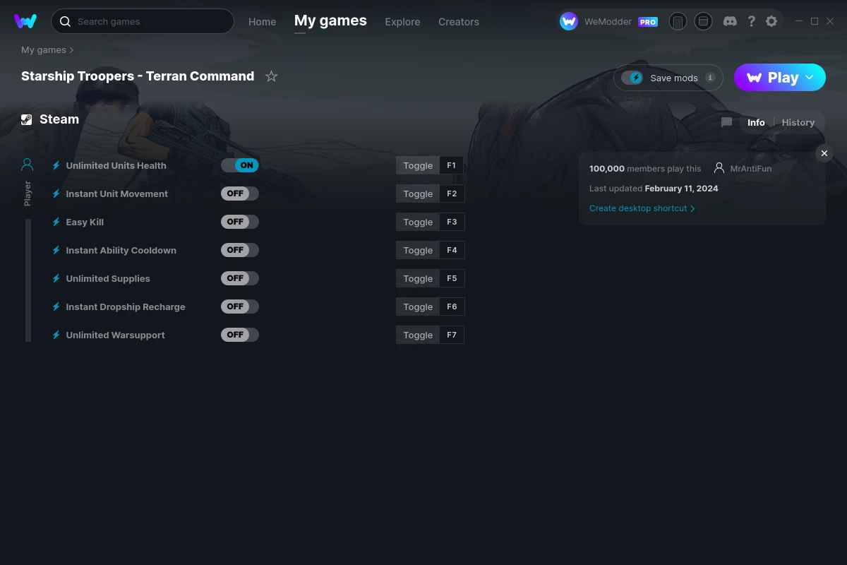The height and width of the screenshot is (565, 847).
Task: Switch to the Info tab
Action: click(756, 122)
